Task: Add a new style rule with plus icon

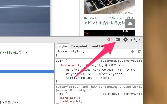Action: click(x=132, y=51)
